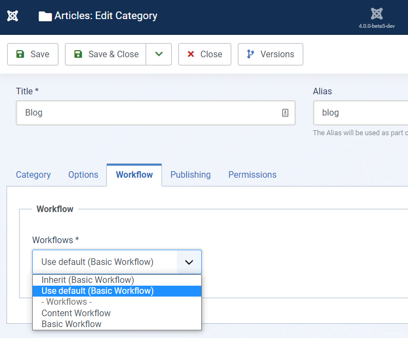Click the Joomla logo in top-left corner
Screen dimensions: 408x338
[x=13, y=16]
